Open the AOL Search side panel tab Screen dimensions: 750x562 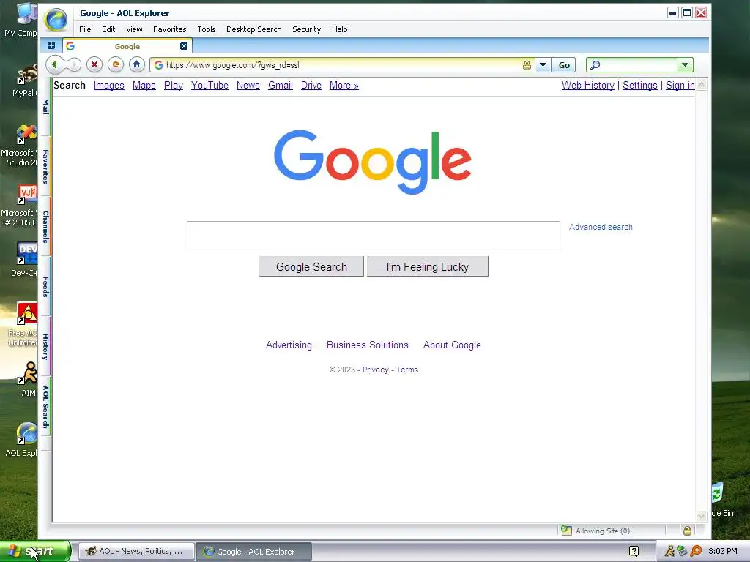tap(45, 407)
